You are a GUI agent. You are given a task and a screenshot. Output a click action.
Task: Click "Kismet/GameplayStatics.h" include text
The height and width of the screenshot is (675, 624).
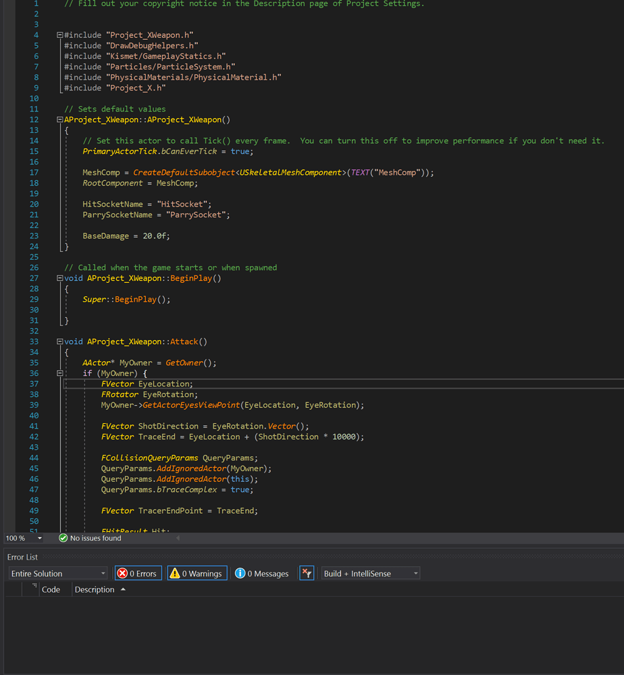[166, 56]
